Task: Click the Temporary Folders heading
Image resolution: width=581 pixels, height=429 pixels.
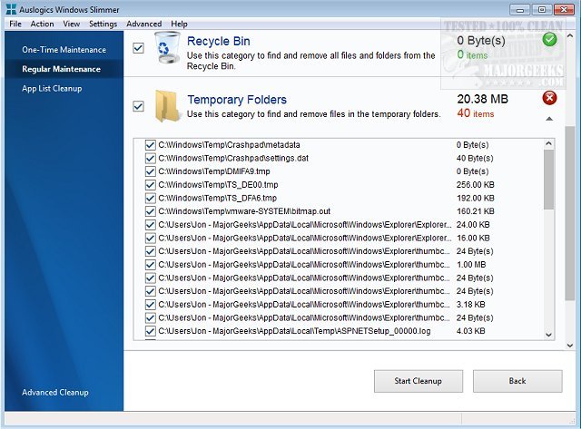Action: (237, 100)
